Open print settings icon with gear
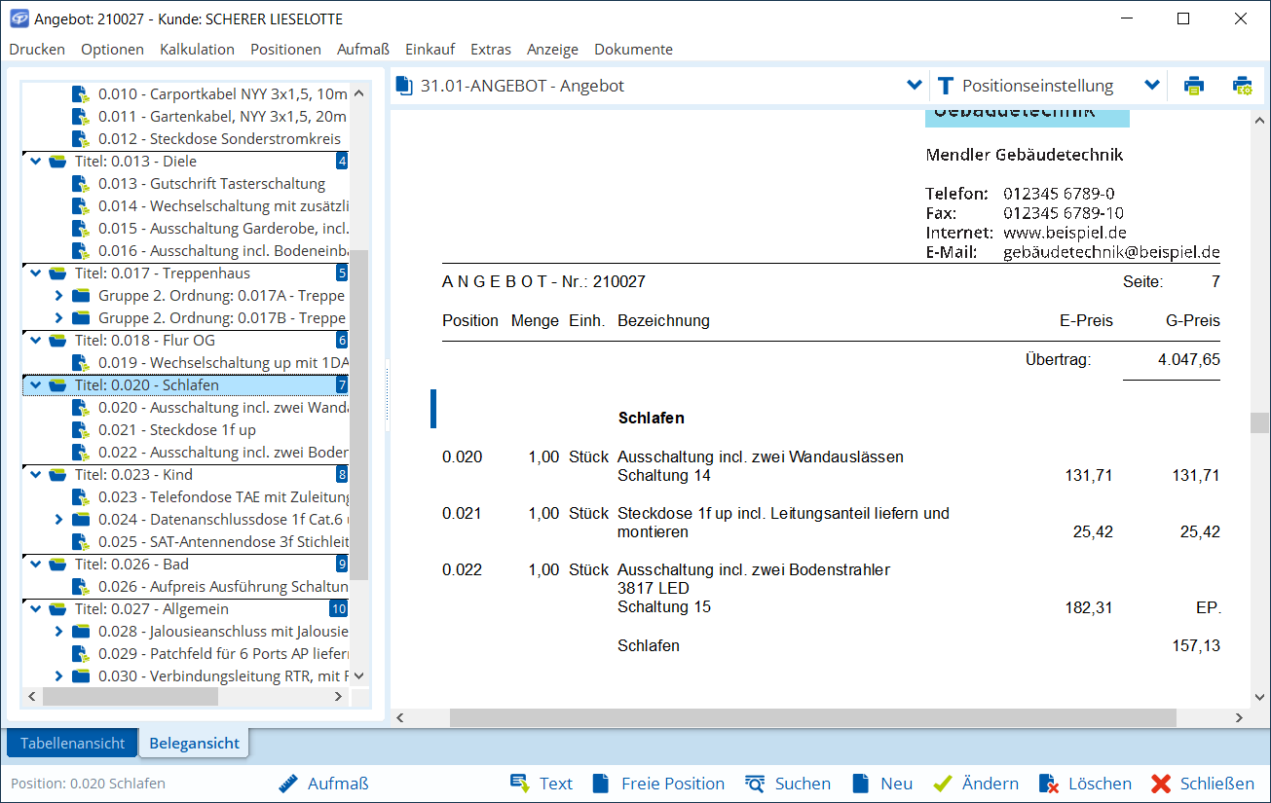The width and height of the screenshot is (1271, 803). click(x=1242, y=86)
